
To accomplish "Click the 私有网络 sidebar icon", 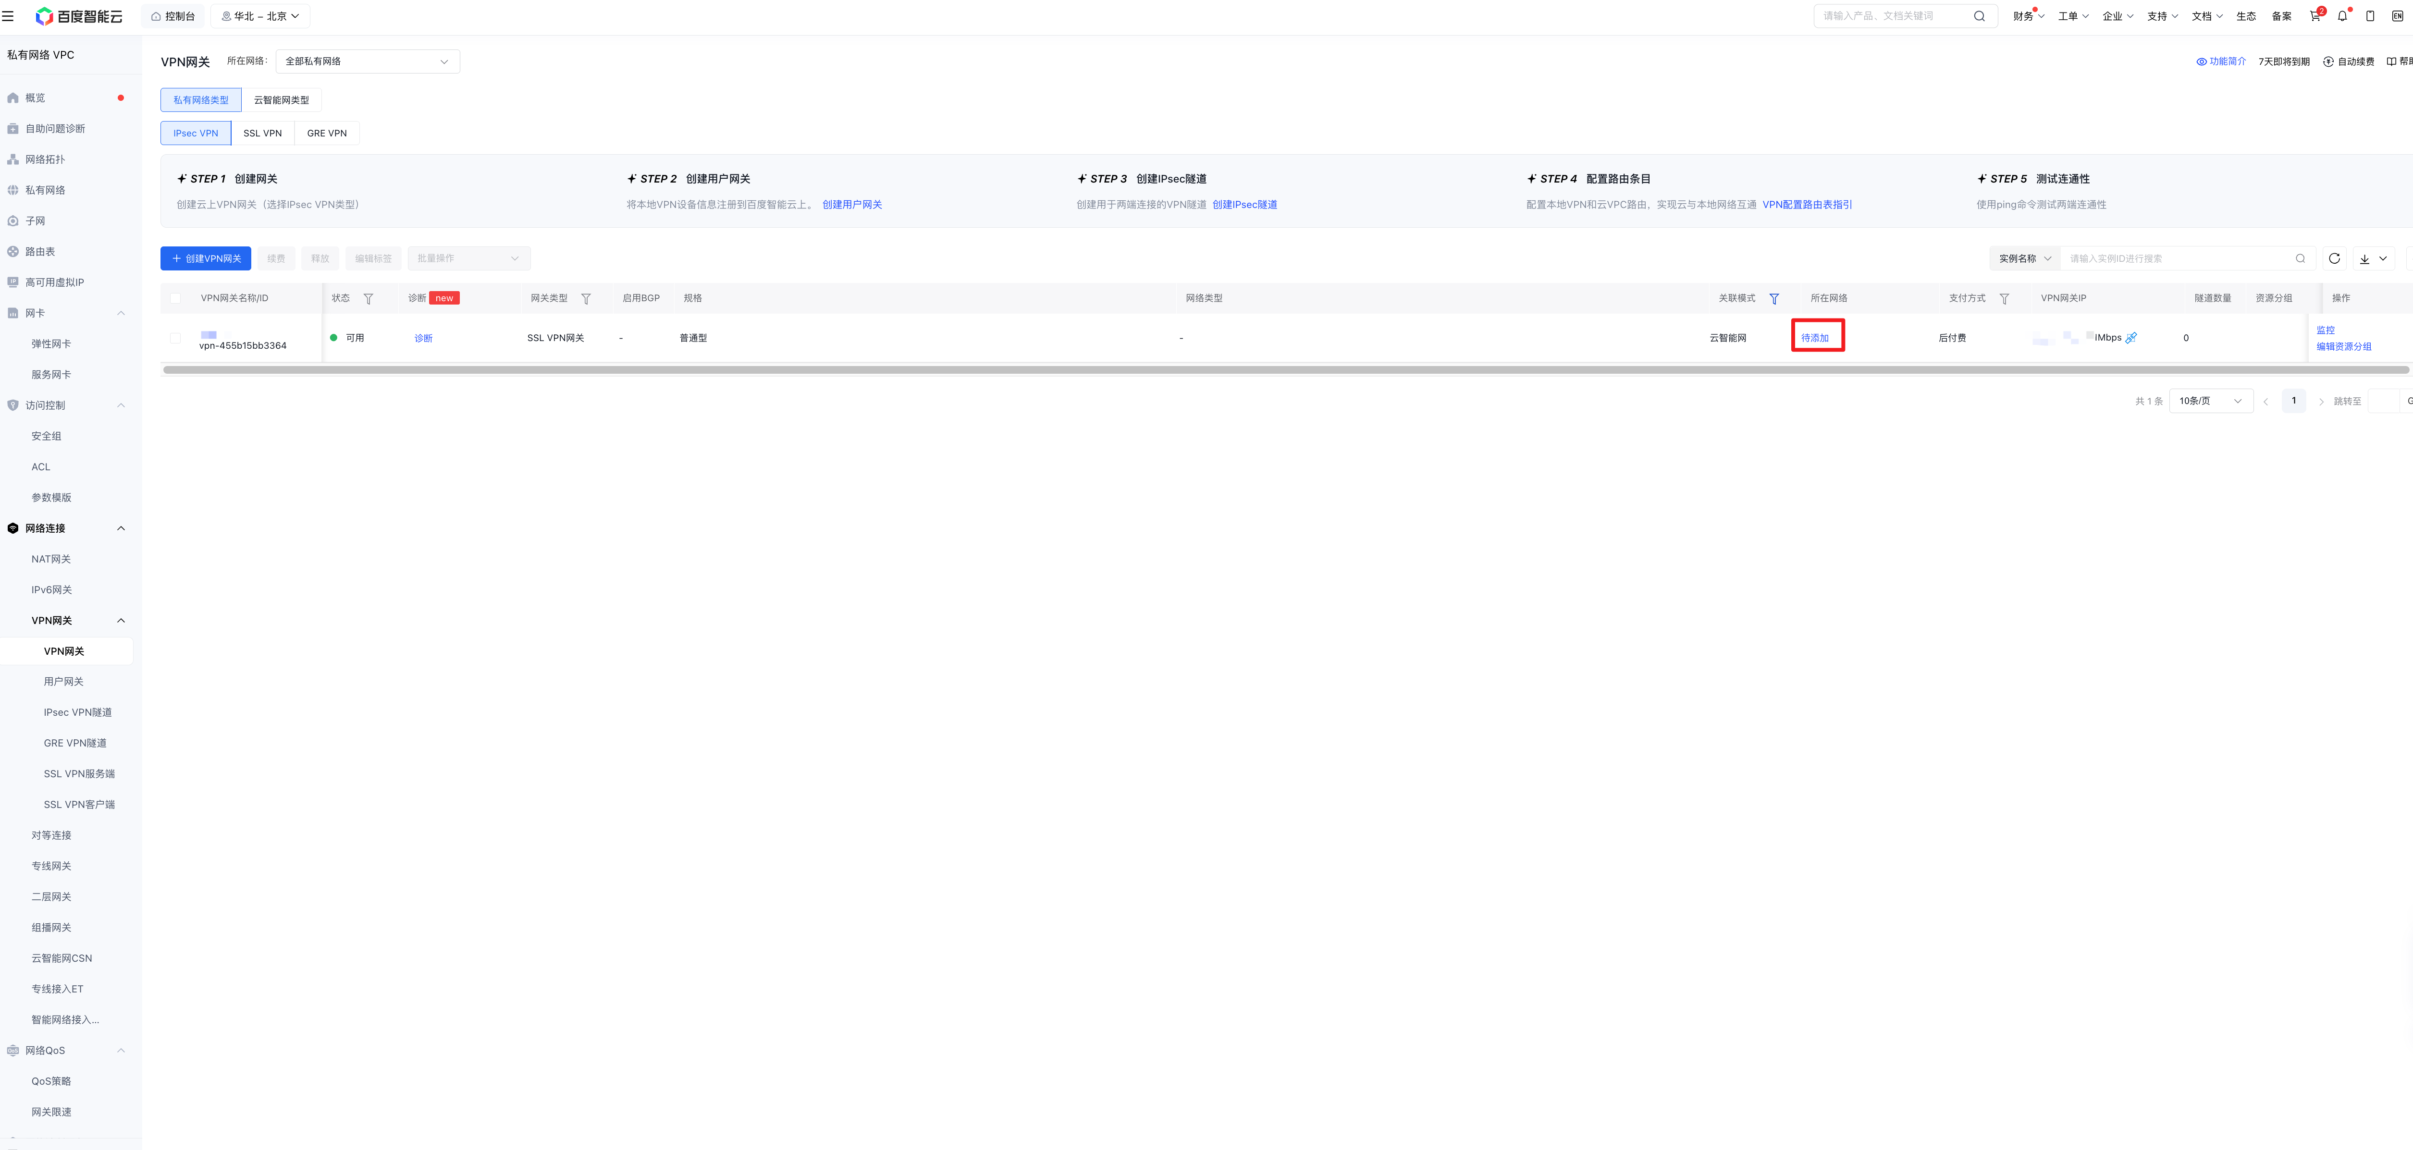I will click(13, 190).
